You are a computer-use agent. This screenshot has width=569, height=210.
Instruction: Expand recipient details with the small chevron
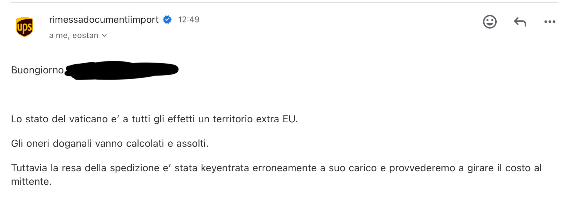(x=104, y=35)
